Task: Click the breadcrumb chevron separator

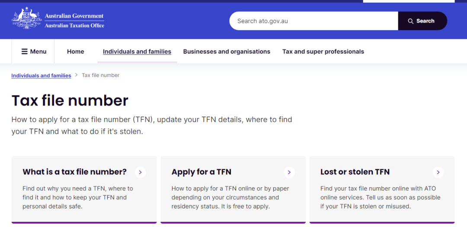Action: coord(76,75)
